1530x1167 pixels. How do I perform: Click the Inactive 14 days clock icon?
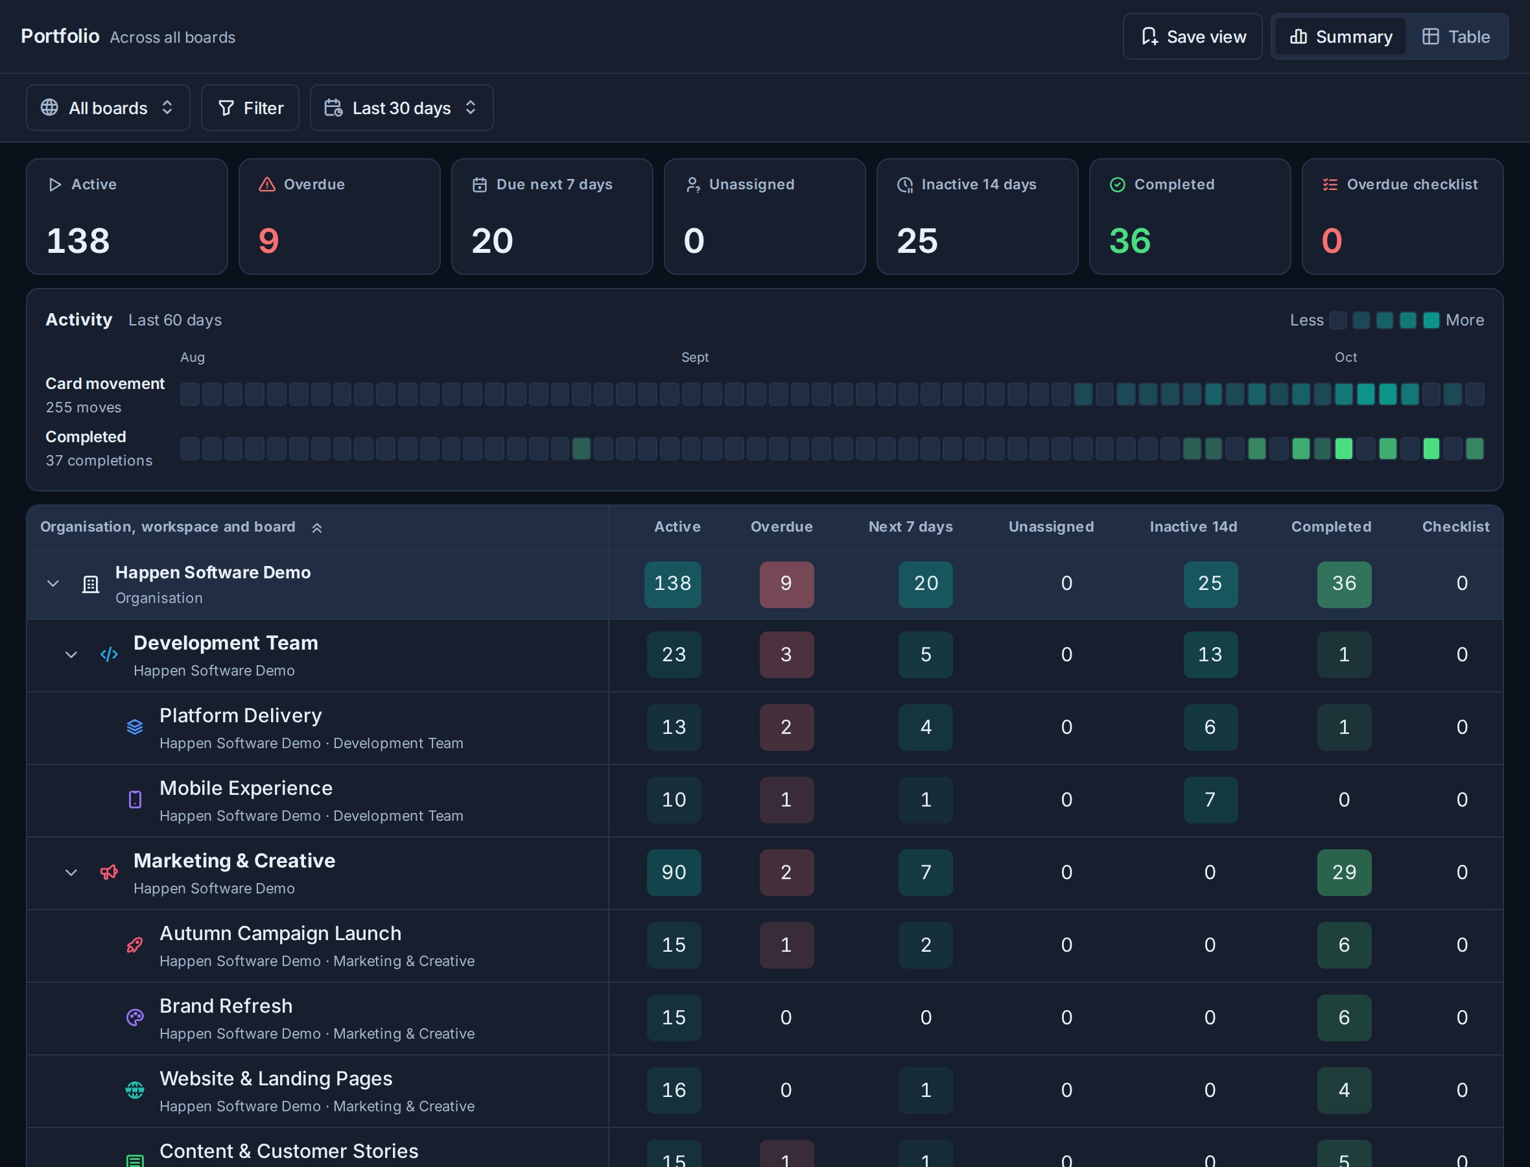click(x=904, y=184)
